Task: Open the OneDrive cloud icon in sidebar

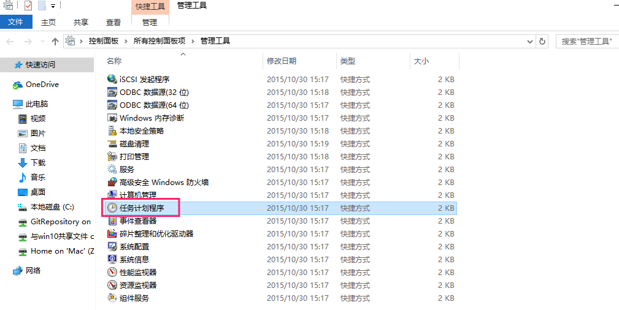Action: pos(17,85)
